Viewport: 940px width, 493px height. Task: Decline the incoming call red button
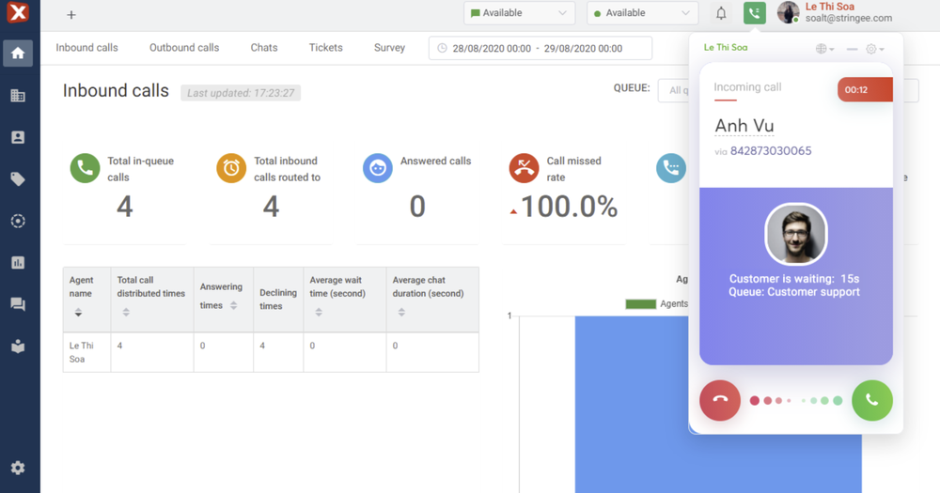[720, 400]
